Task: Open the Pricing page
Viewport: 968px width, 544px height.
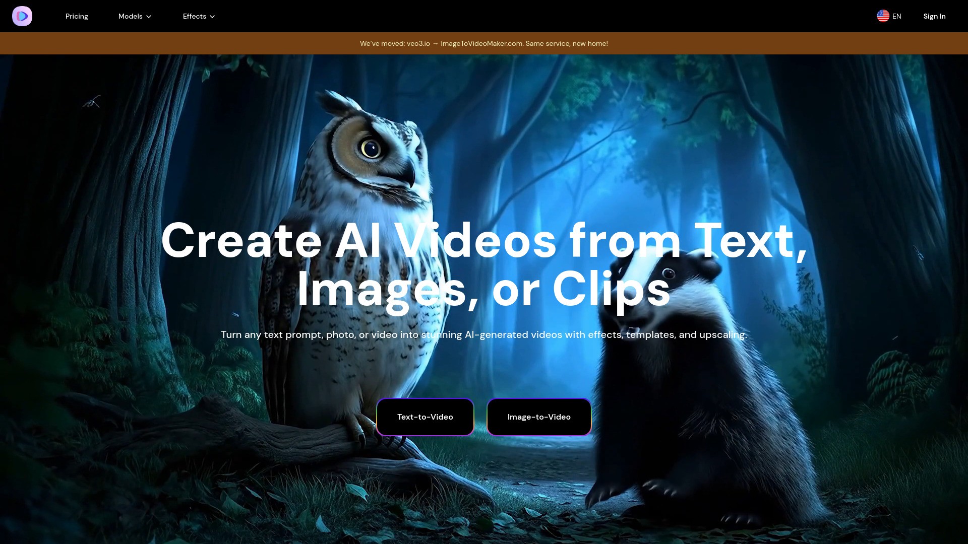Action: pyautogui.click(x=77, y=16)
